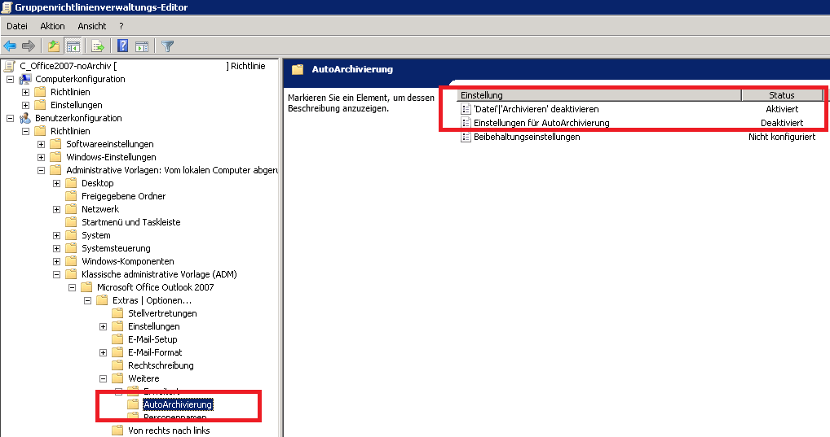Image resolution: width=830 pixels, height=437 pixels.
Task: Click the grey Forward arrow in toolbar
Action: tap(29, 46)
